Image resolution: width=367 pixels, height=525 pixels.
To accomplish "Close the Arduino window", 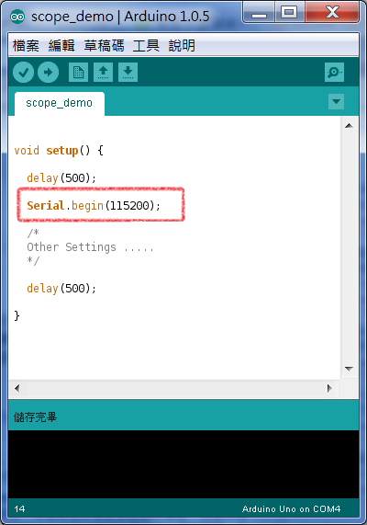I will point(332,12).
